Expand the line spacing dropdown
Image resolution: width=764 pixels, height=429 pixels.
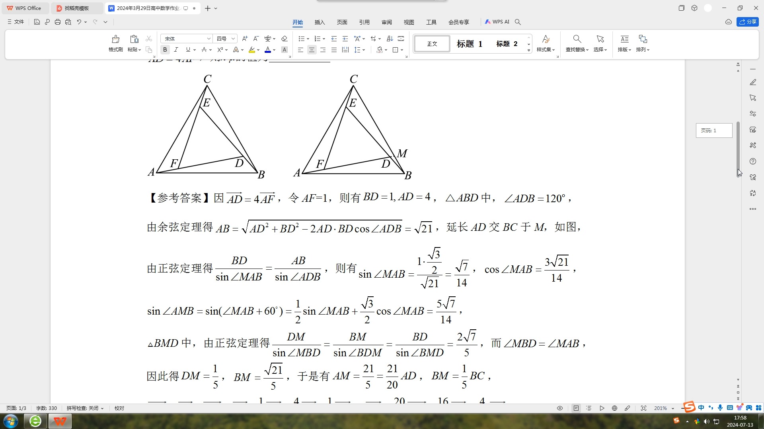click(x=364, y=50)
